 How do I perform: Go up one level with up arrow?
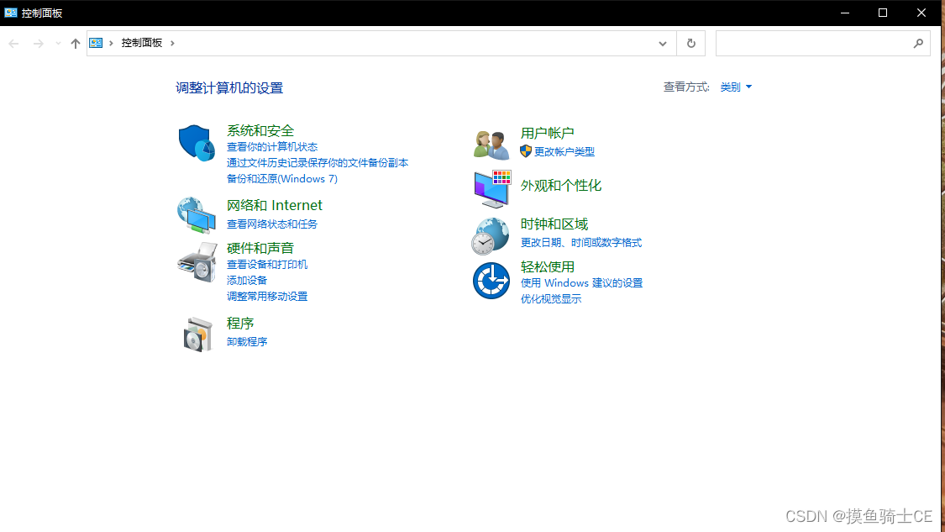coord(76,44)
